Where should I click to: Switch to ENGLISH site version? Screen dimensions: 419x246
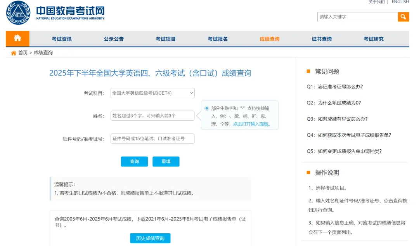click(x=400, y=2)
